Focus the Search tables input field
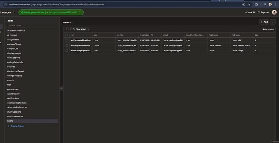The height and width of the screenshot is (143, 279). [x=32, y=25]
